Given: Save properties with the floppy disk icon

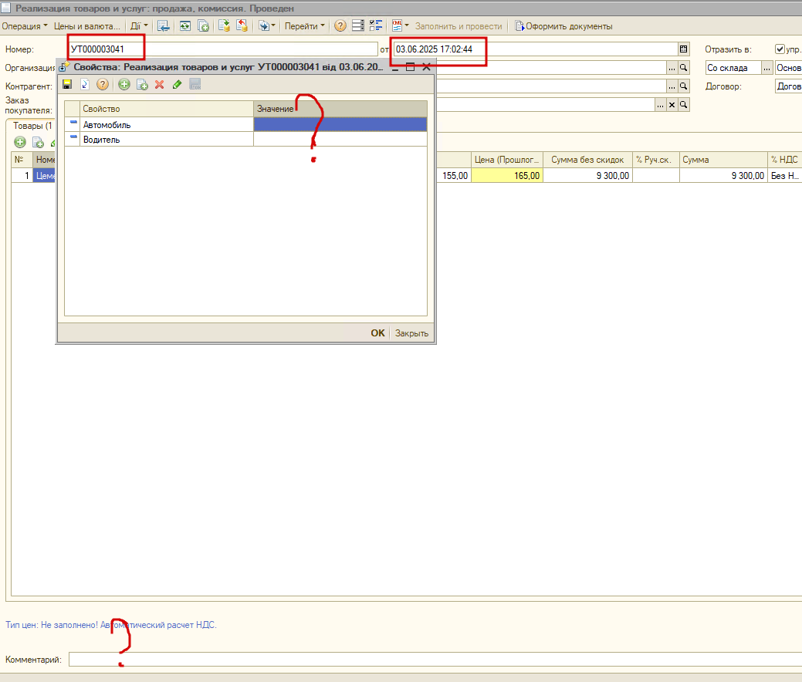Looking at the screenshot, I should tap(67, 84).
